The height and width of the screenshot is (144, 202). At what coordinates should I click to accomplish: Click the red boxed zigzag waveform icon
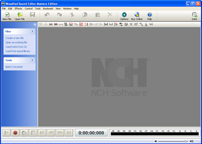[81, 24]
